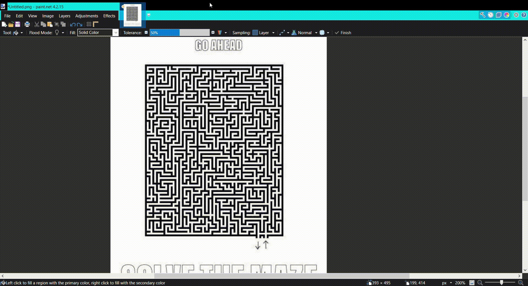Save the image with the floppy disk icon
Image resolution: width=528 pixels, height=286 pixels.
(x=17, y=24)
